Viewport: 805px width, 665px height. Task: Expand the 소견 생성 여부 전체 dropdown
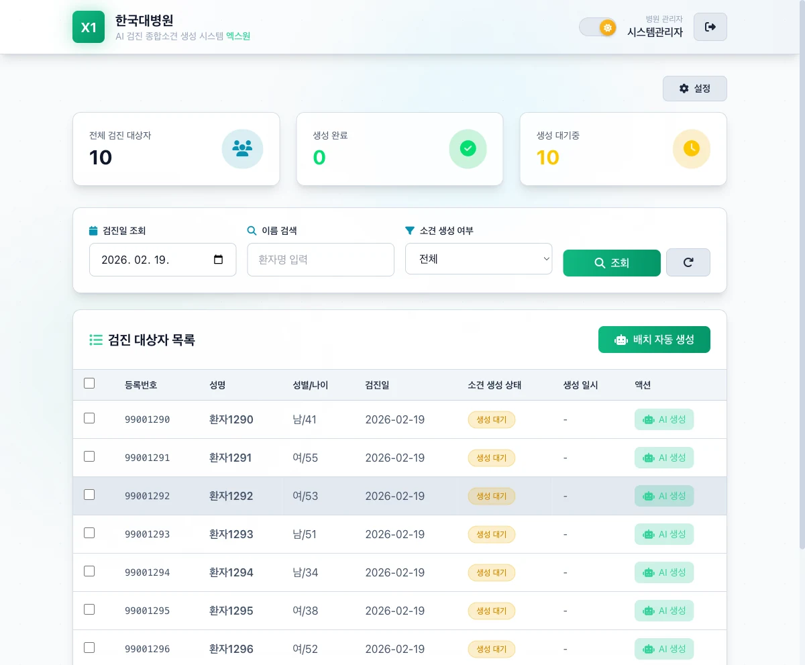pos(479,259)
